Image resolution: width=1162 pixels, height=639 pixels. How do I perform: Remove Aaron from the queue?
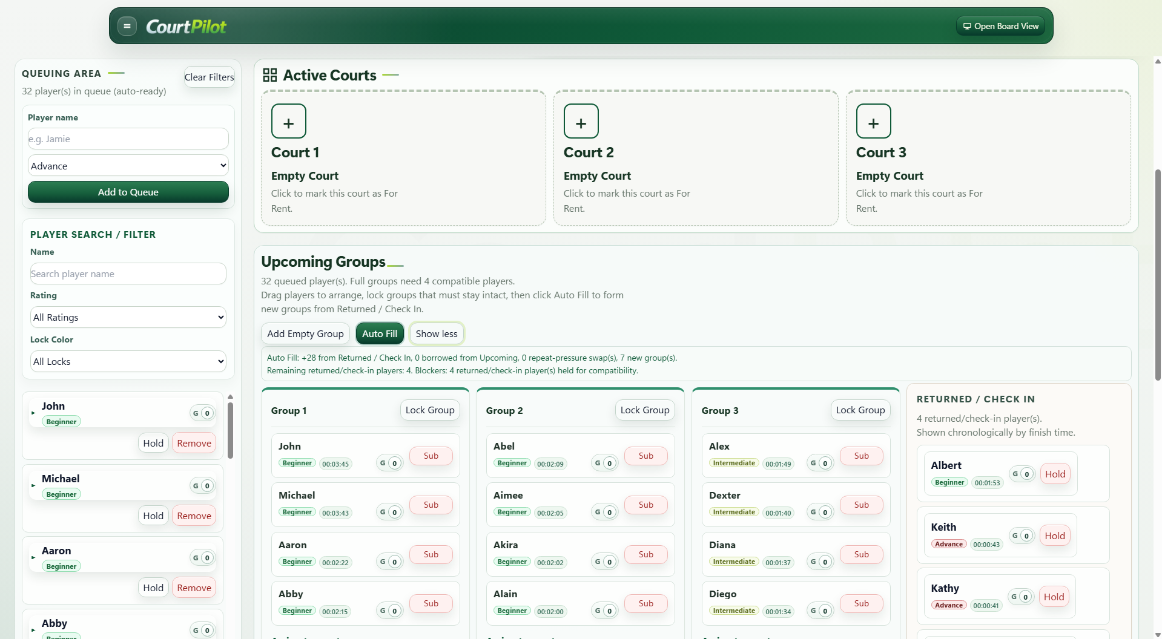click(194, 588)
